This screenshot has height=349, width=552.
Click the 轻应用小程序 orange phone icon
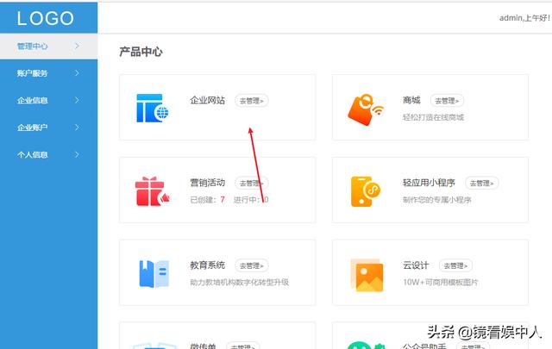366,191
